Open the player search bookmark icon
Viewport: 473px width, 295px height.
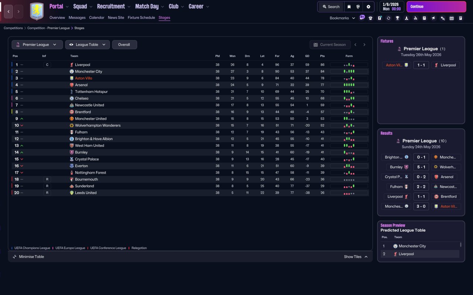[x=415, y=18]
